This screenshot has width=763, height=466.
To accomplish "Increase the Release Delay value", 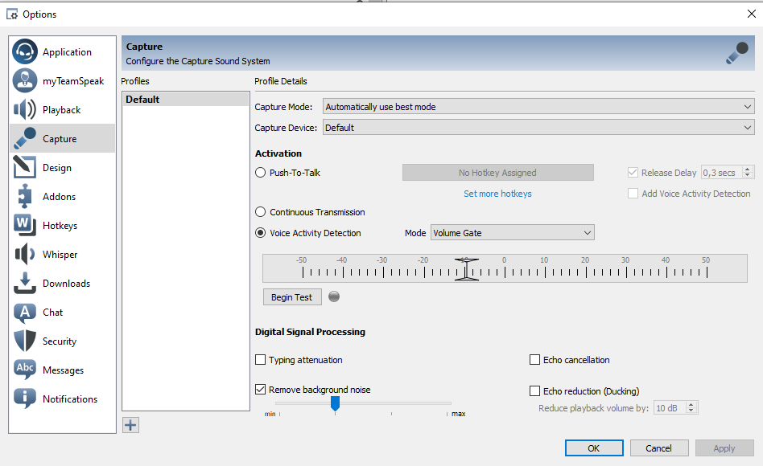I will click(748, 169).
